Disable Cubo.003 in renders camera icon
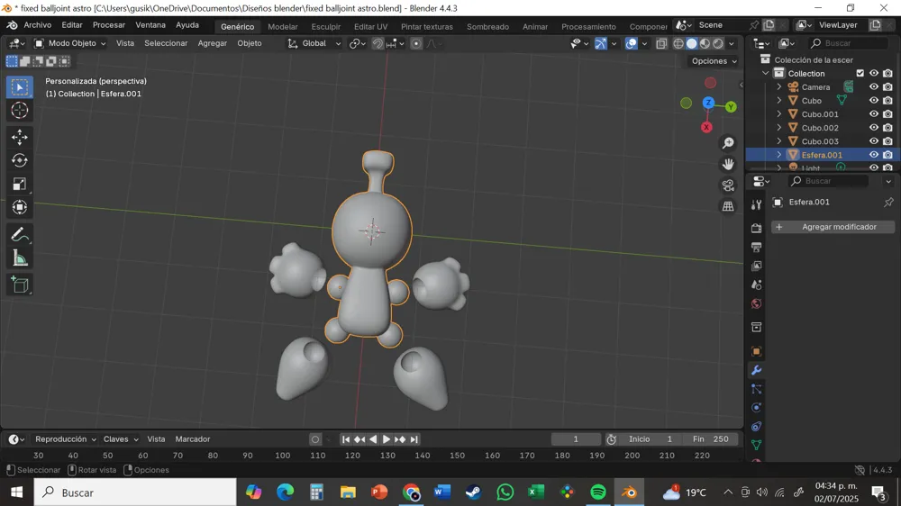901x506 pixels. 887,141
